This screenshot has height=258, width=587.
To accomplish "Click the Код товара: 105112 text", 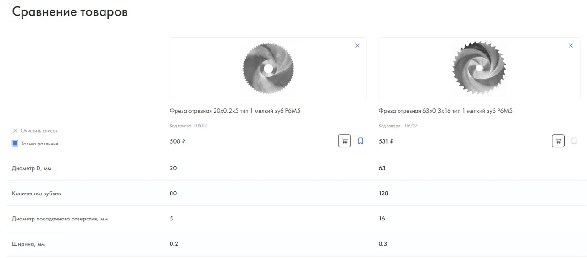I will point(188,126).
